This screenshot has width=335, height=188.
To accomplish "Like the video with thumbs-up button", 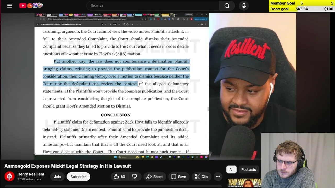I will [x=119, y=177].
